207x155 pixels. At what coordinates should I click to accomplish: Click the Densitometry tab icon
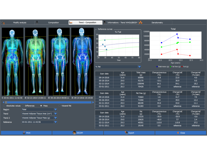coord(141,22)
